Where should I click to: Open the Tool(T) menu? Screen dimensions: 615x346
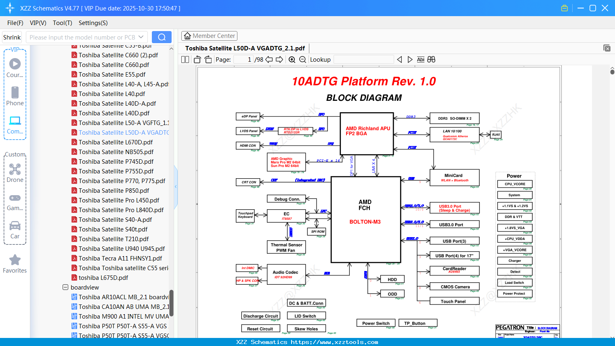63,23
